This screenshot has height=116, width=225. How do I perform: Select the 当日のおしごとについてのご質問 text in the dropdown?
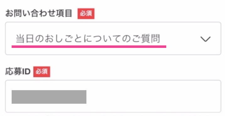point(88,39)
